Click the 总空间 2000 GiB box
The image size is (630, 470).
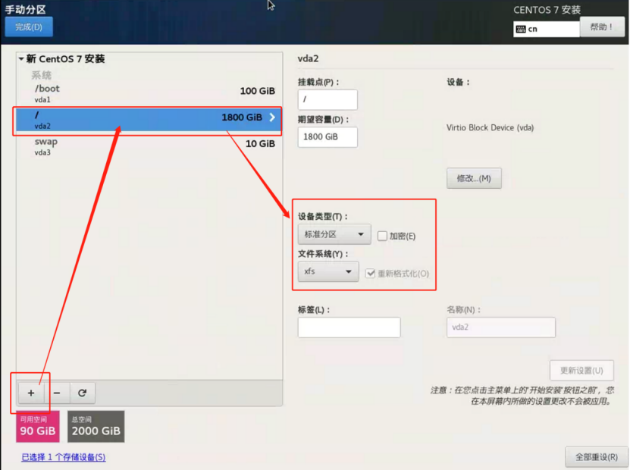pos(96,426)
